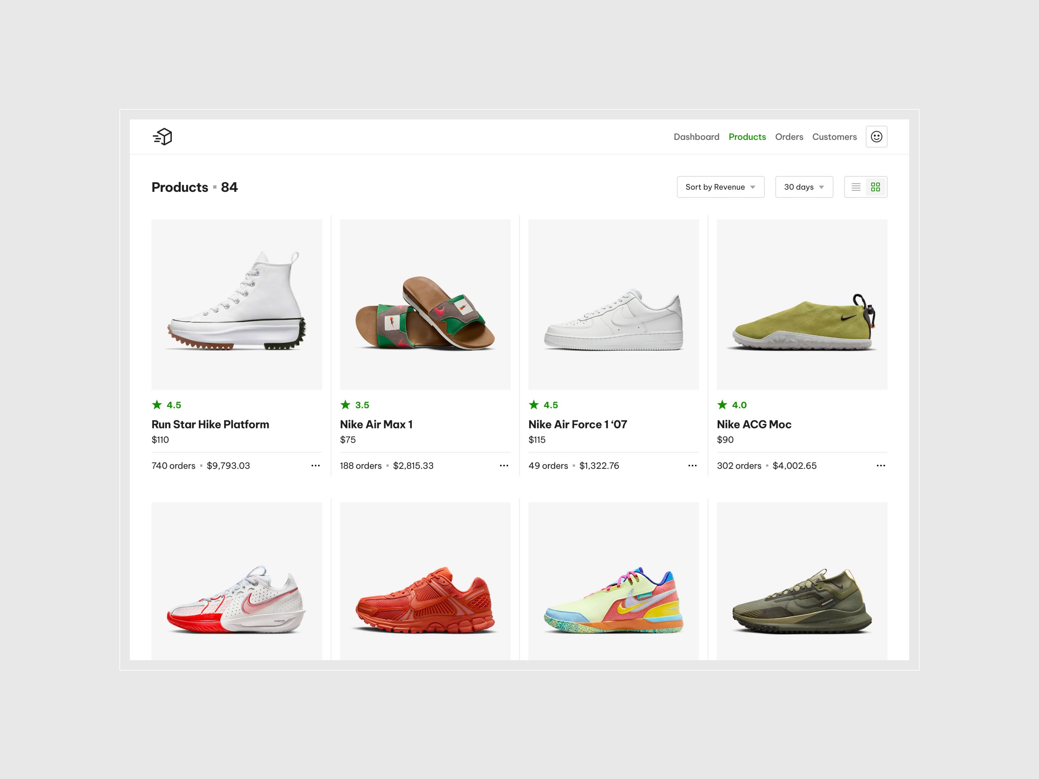The image size is (1039, 779).
Task: Select the brown and green slides image
Action: pos(425,304)
